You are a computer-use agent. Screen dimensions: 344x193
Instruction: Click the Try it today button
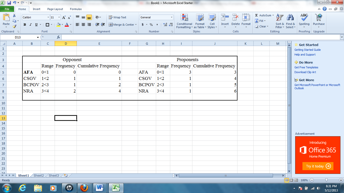pyautogui.click(x=318, y=166)
